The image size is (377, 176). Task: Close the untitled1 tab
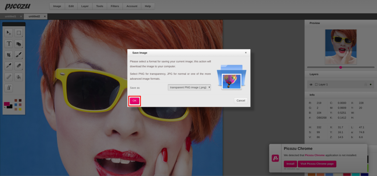coord(21,17)
